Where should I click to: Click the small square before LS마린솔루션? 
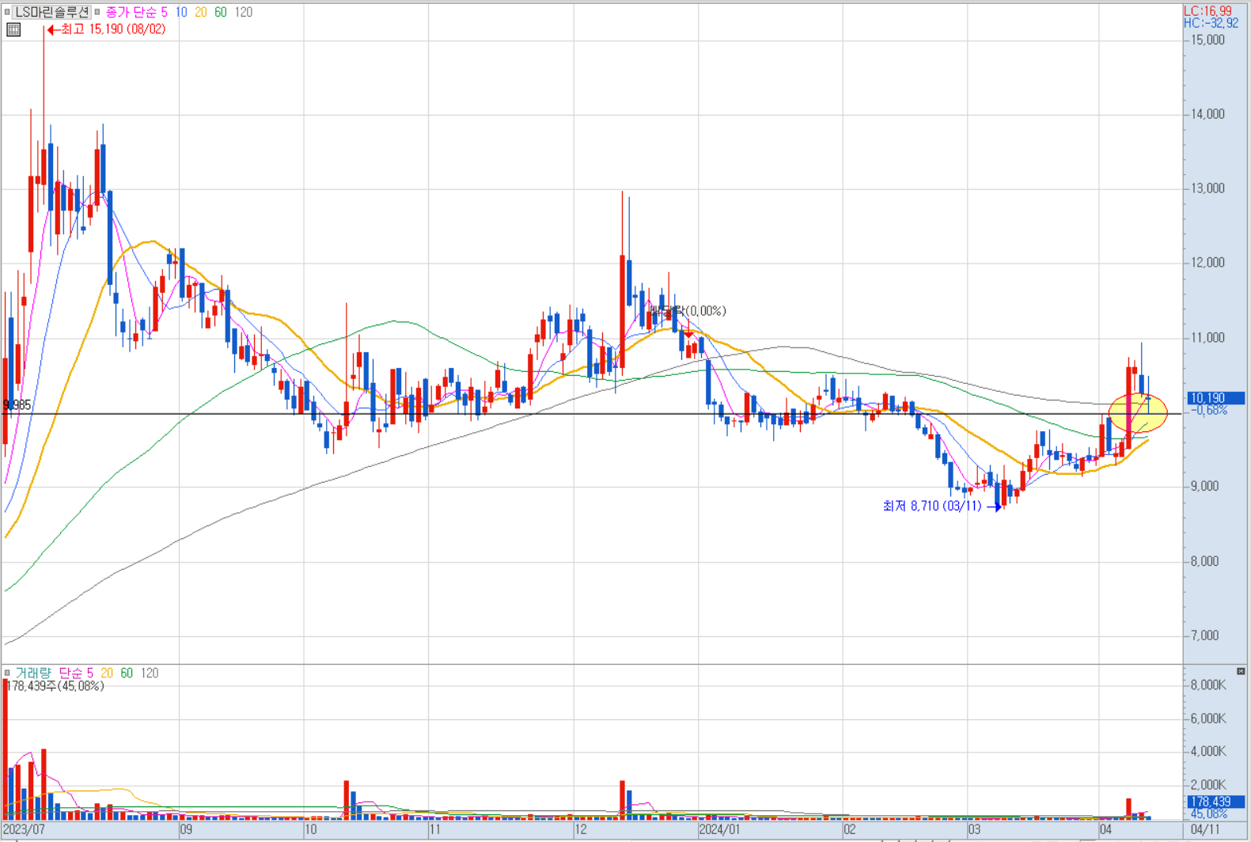coord(7,12)
